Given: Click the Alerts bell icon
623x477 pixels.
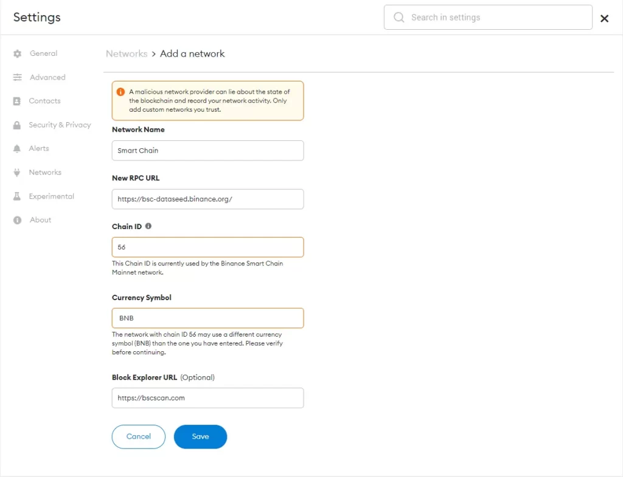Looking at the screenshot, I should click(16, 149).
